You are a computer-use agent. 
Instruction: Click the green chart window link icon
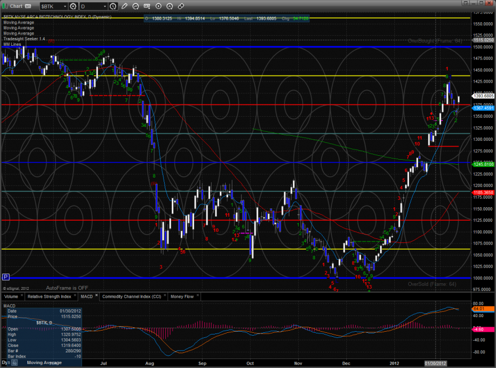pos(4,6)
